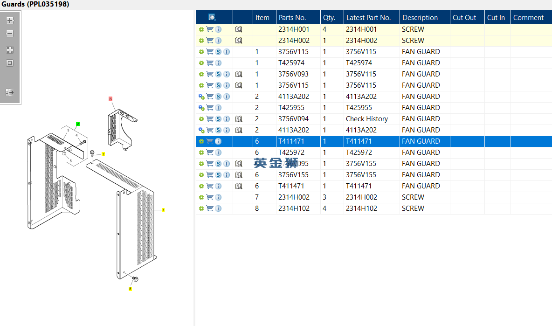Screen dimensions: 552x326
Task: Click the gear icon for part 2314H102
Action: click(x=201, y=208)
